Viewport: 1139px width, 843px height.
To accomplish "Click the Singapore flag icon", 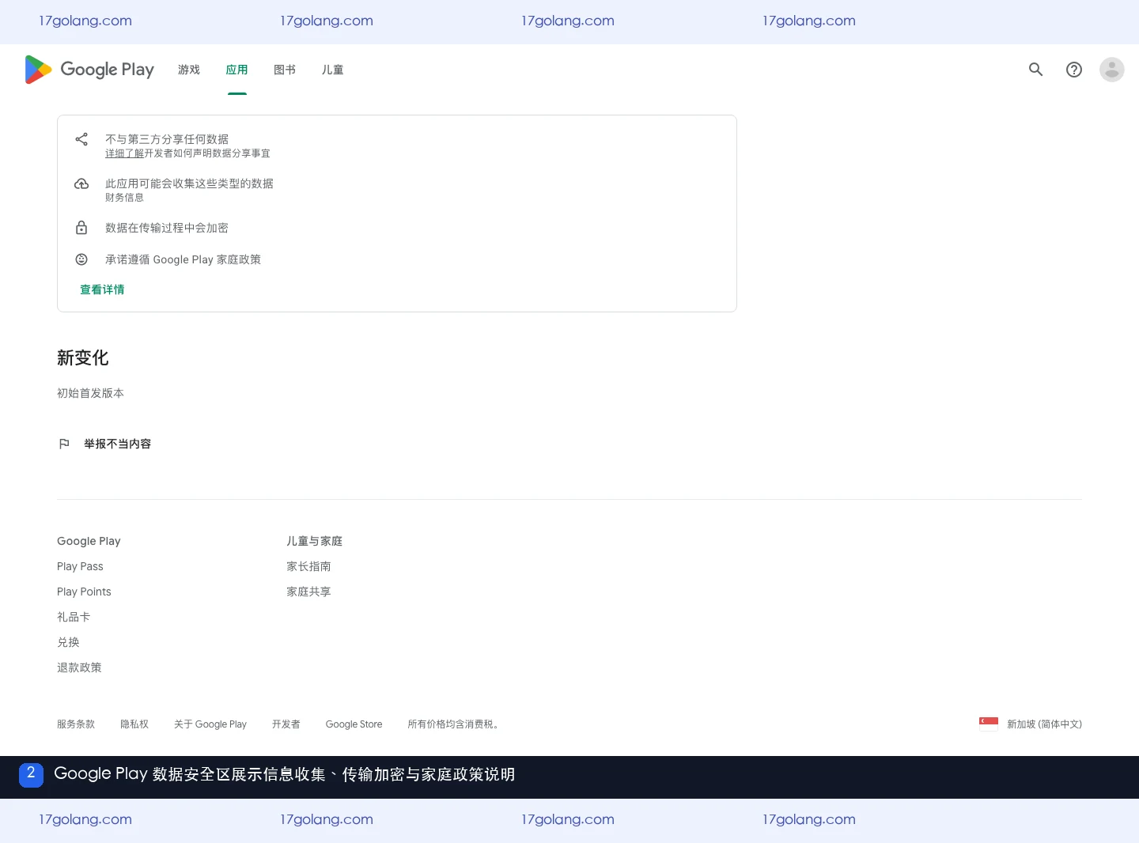I will click(x=989, y=724).
